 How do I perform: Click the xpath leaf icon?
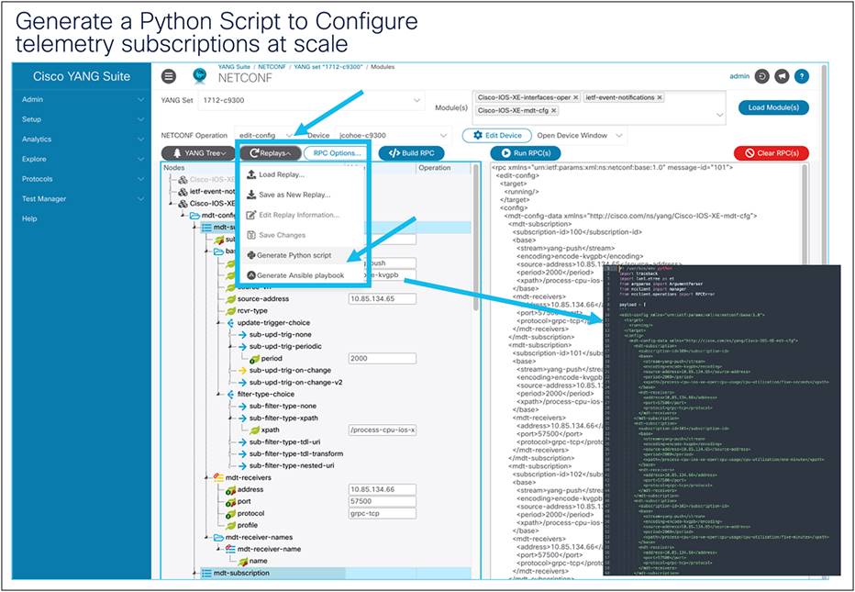click(x=255, y=430)
